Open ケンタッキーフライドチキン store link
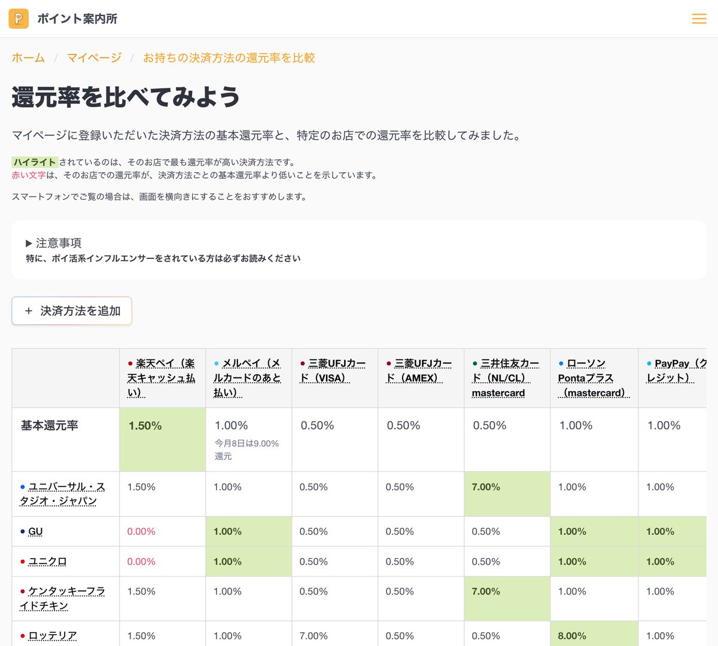Screen dimensions: 718x646 tap(63, 598)
